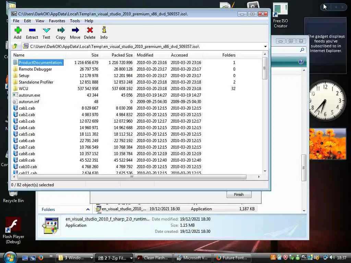Click the network tray icon
This screenshot has width=351, height=263.
[326, 258]
